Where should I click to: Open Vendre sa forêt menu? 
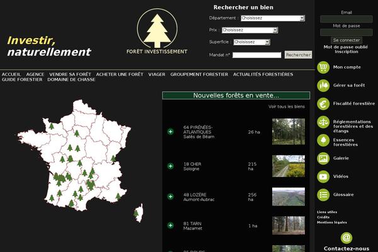point(70,74)
